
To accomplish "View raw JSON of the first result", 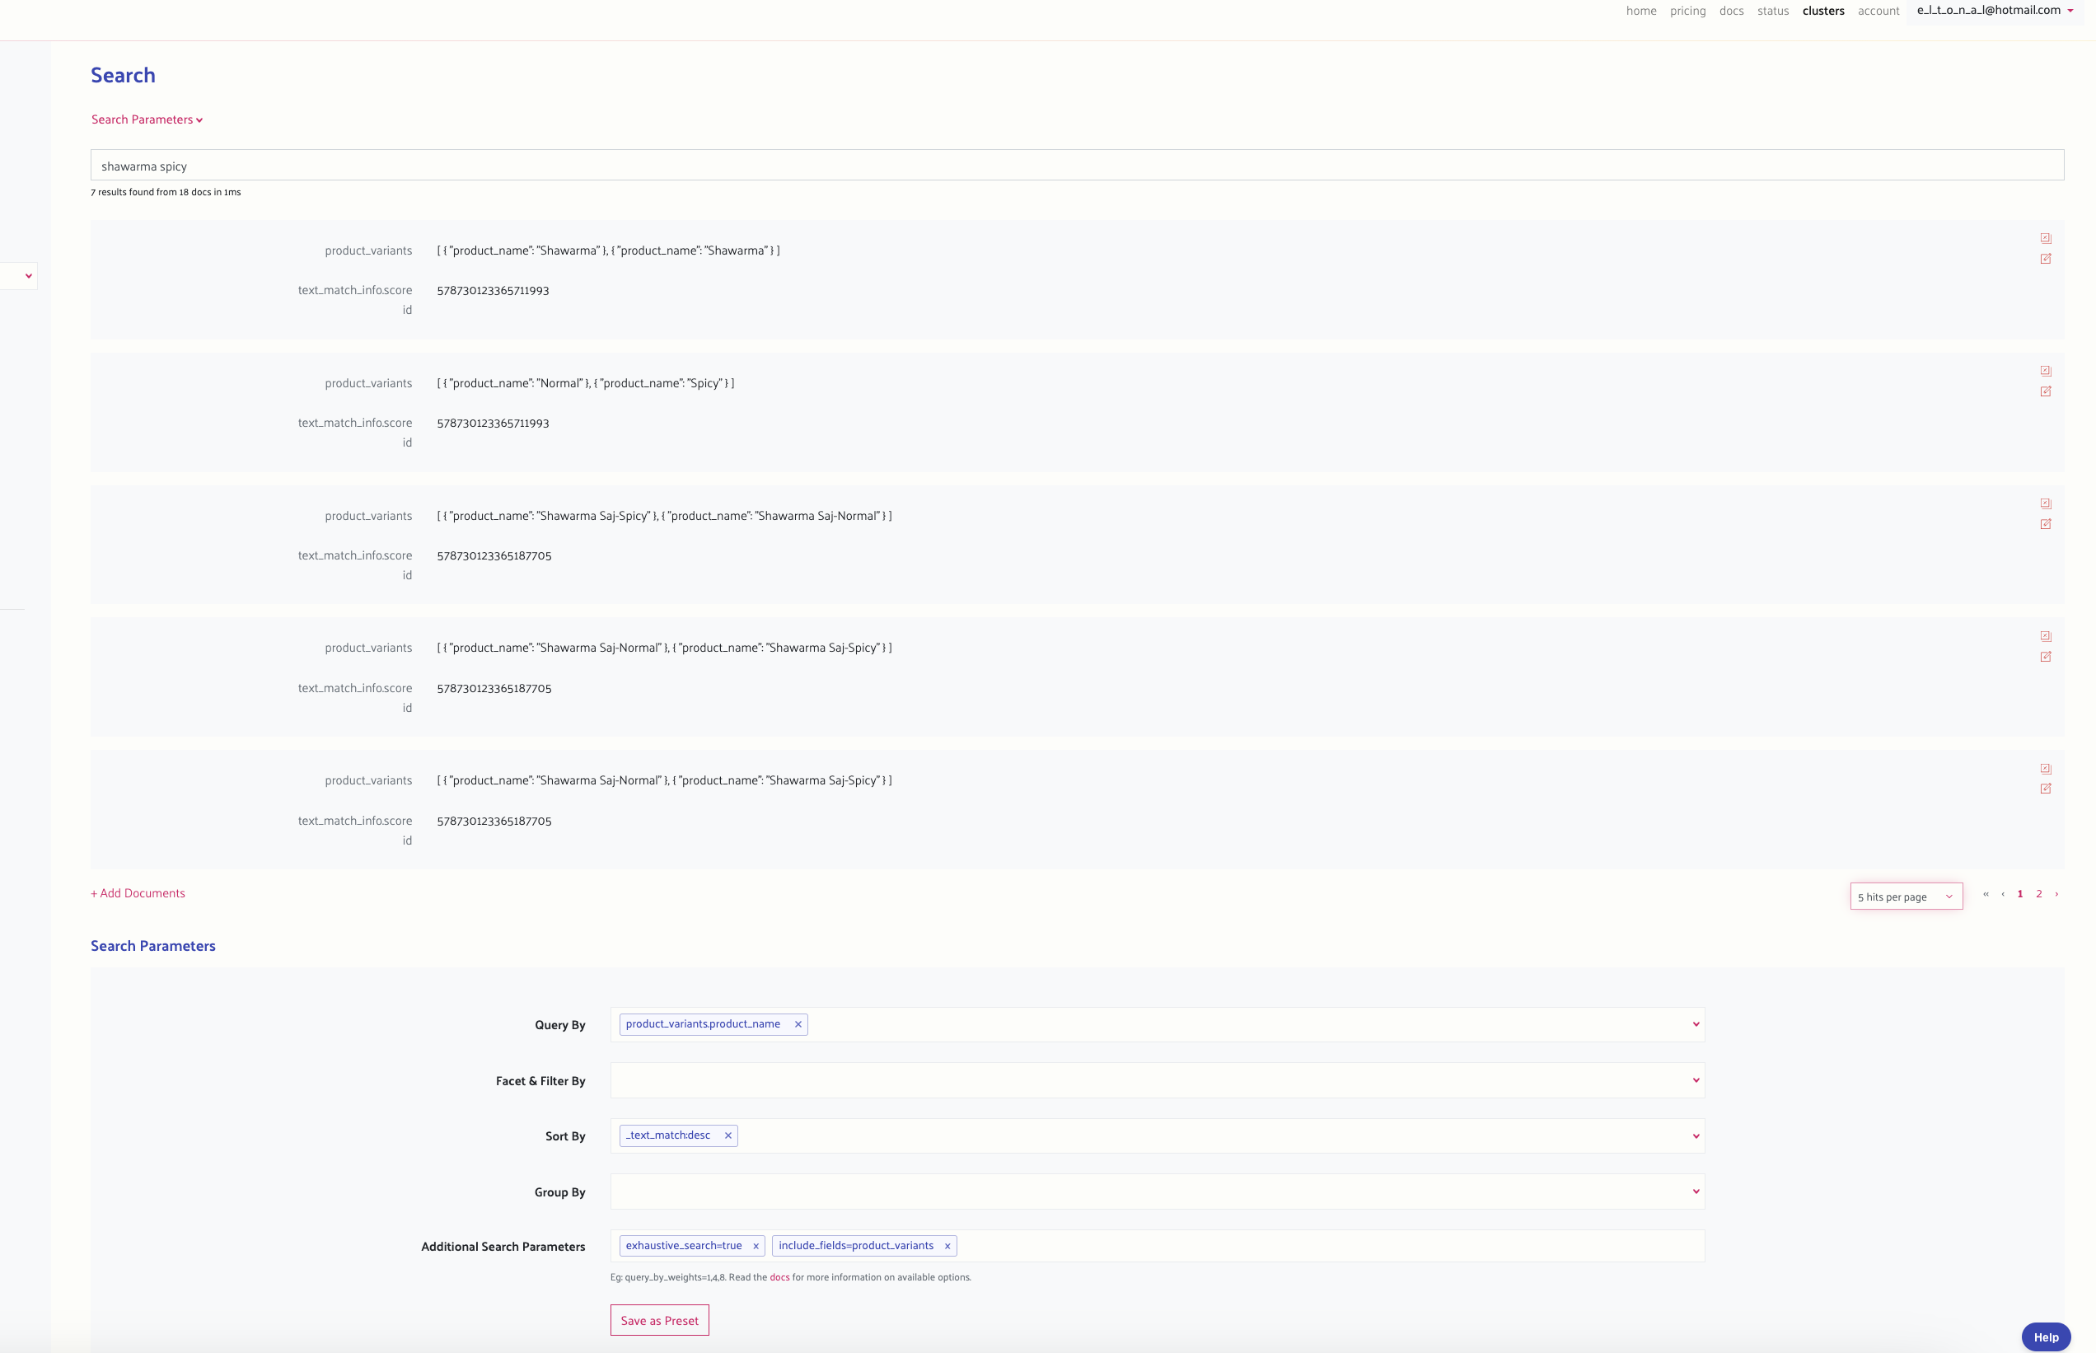I will coord(2046,237).
